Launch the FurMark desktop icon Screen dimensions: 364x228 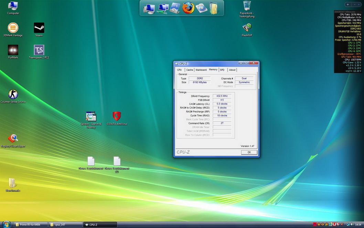(13, 50)
